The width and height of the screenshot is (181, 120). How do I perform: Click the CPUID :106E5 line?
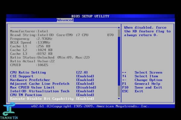coord(29,65)
